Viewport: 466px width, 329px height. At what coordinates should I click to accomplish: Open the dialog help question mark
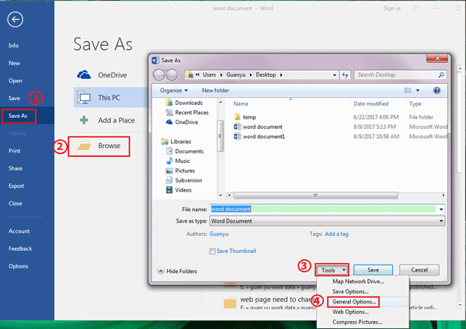point(436,90)
